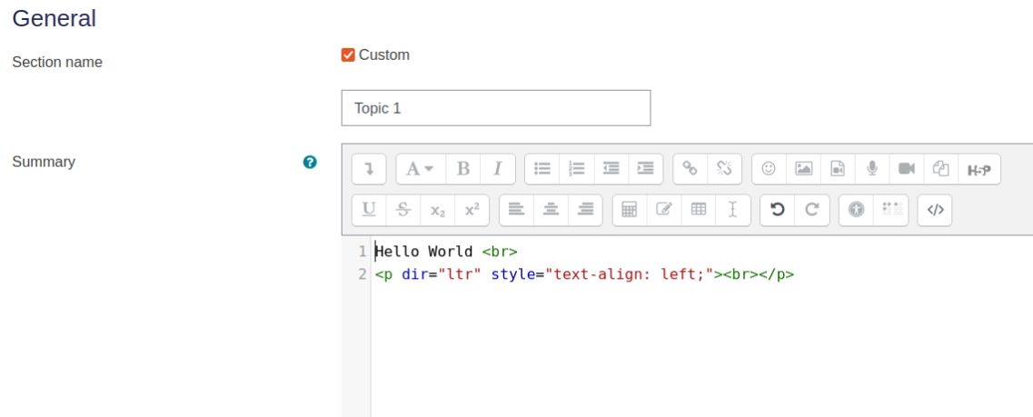Click the record video camera icon
The width and height of the screenshot is (1033, 417).
[907, 169]
